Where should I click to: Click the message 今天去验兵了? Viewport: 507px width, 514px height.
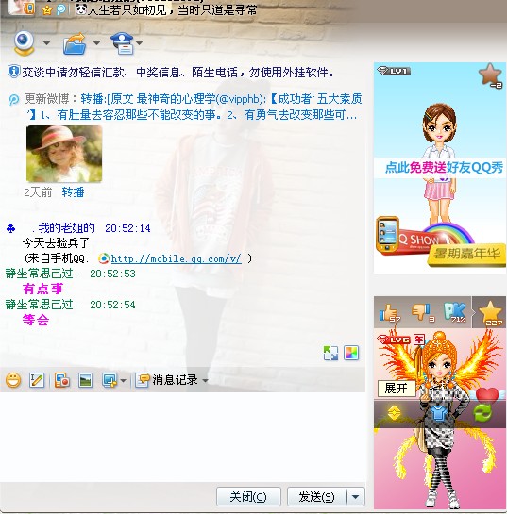point(56,243)
